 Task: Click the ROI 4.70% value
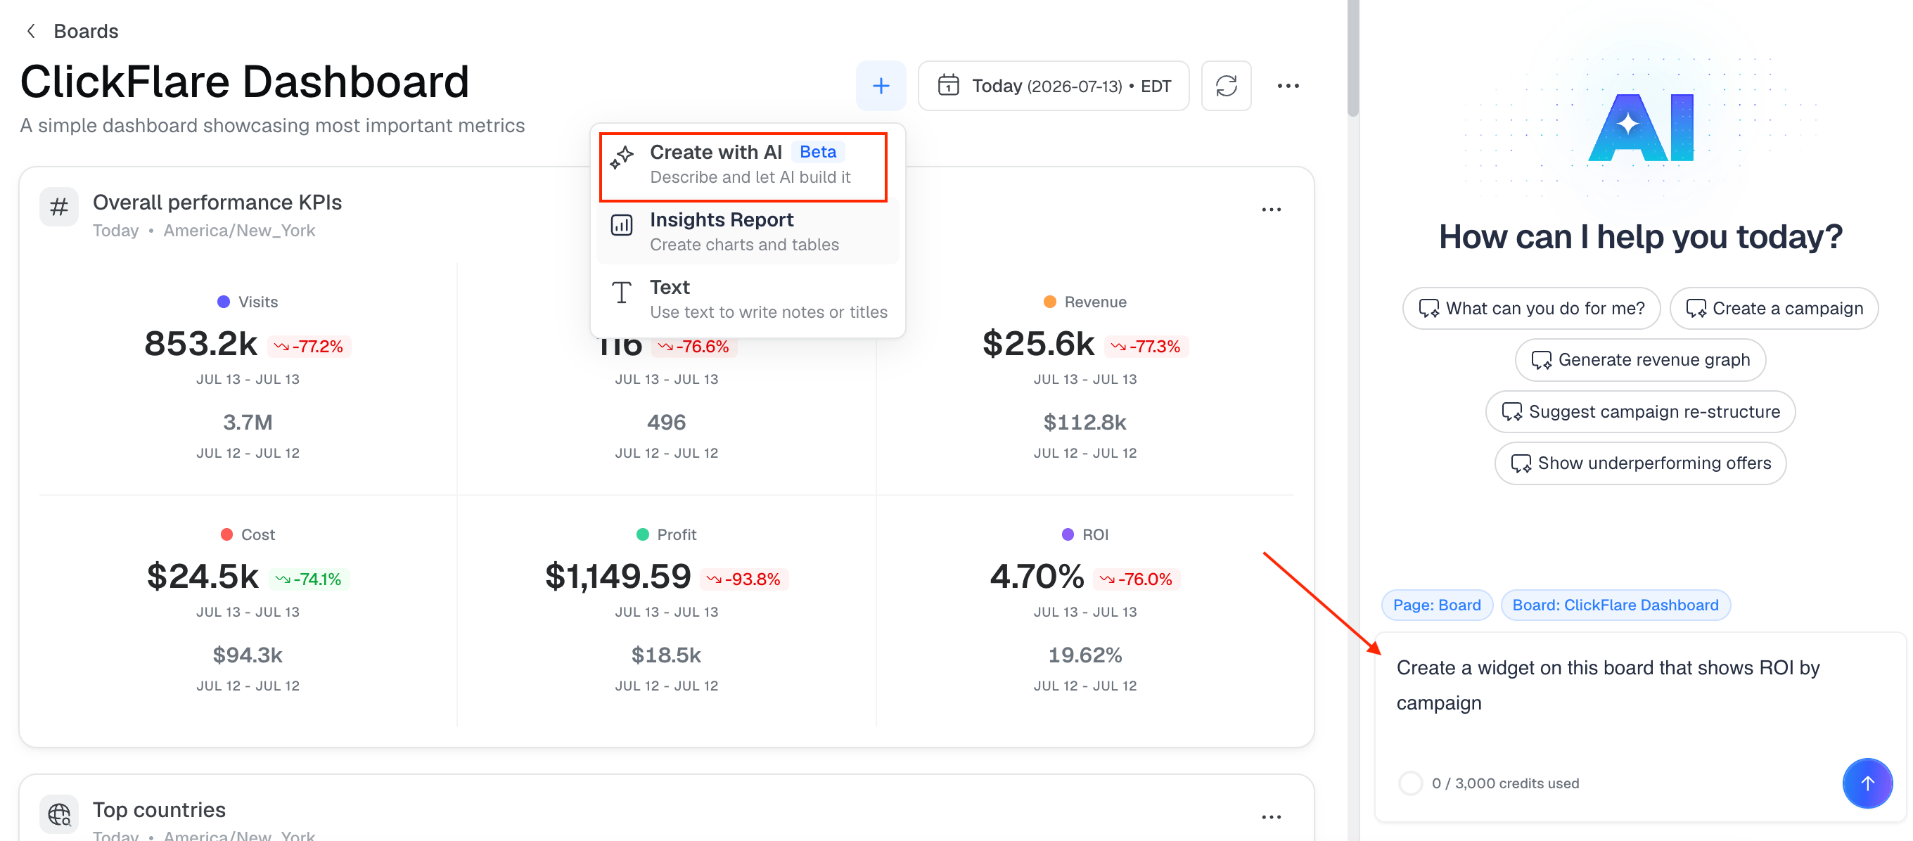point(1037,577)
